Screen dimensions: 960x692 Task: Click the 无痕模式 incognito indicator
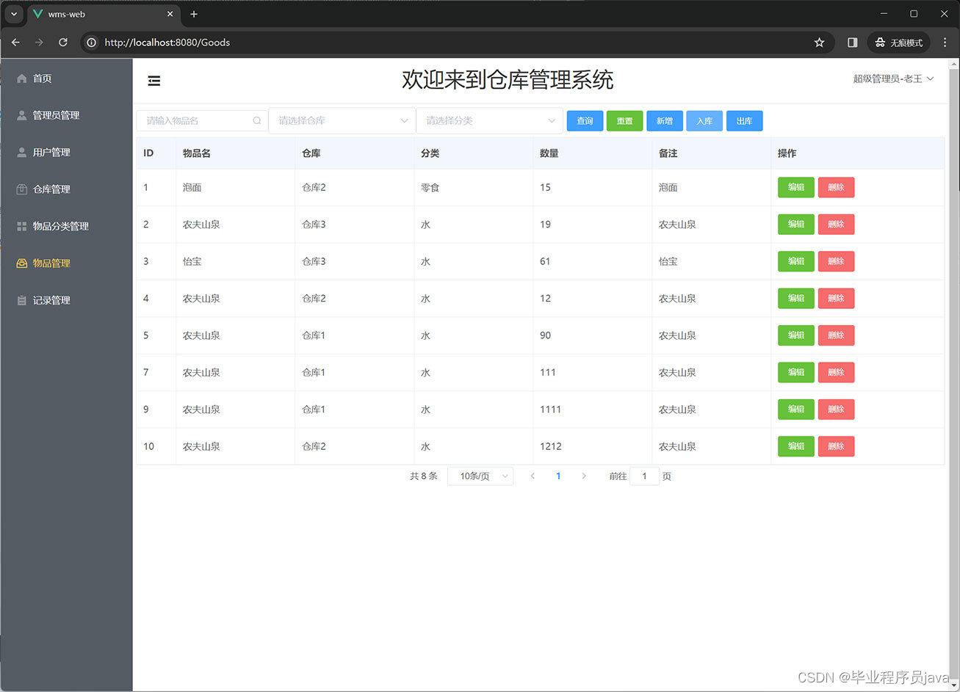pyautogui.click(x=898, y=43)
